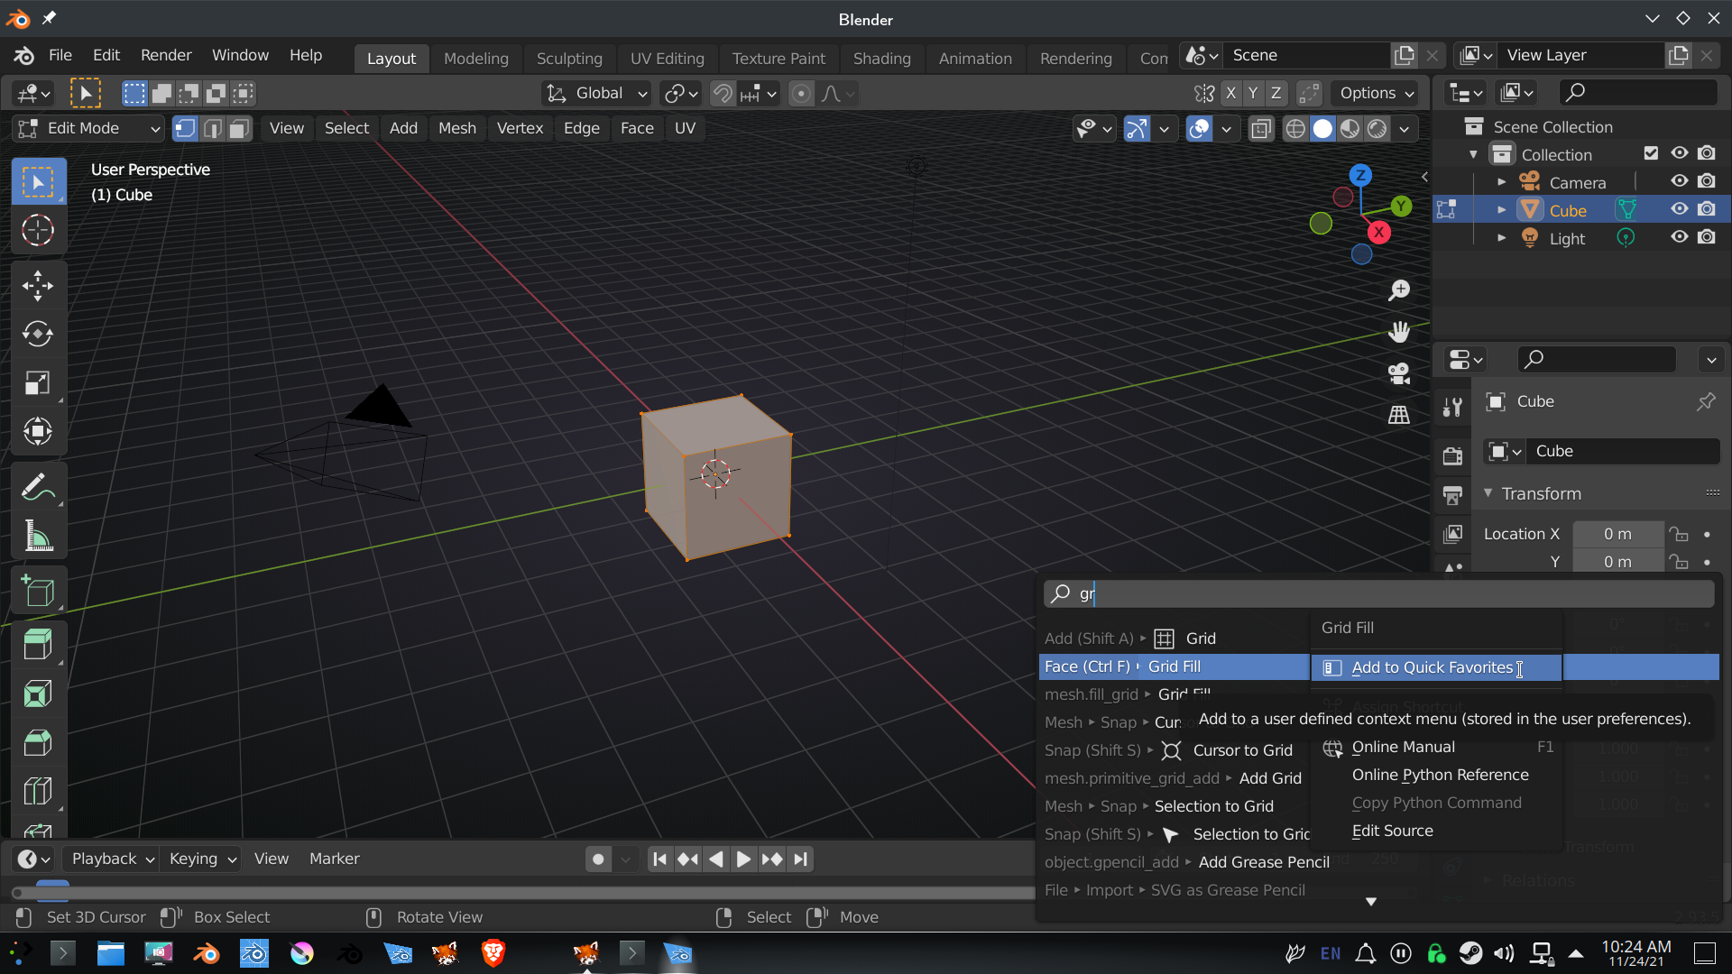Viewport: 1732px width, 974px height.
Task: Toggle visibility of the Light object
Action: pos(1679,237)
